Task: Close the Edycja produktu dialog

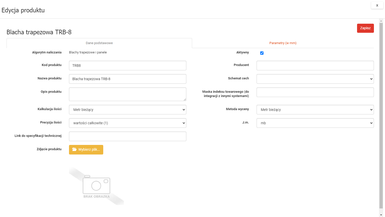Action: (x=377, y=5)
